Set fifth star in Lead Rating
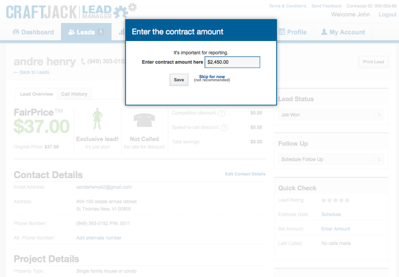The image size is (399, 277). pos(347,200)
